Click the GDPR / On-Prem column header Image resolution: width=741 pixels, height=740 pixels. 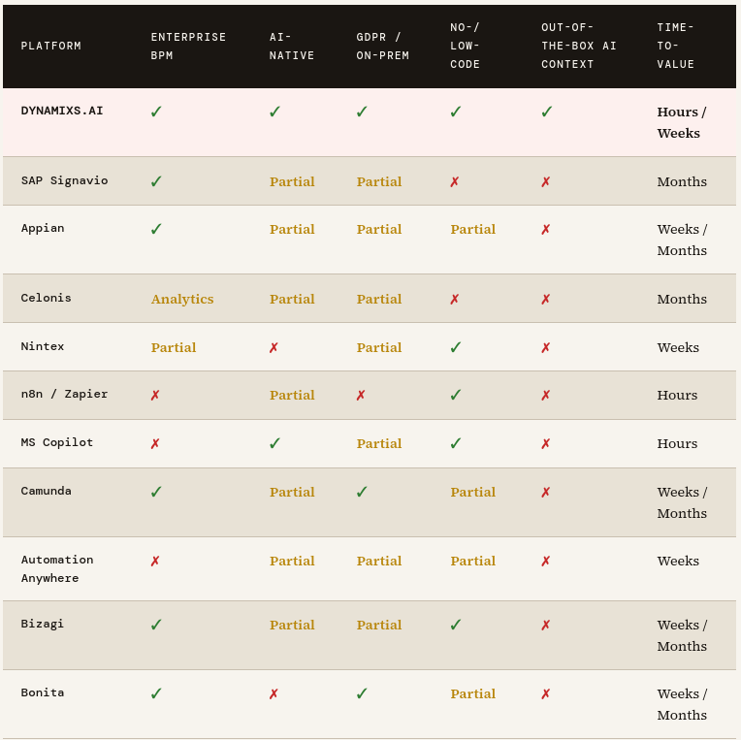click(x=382, y=46)
